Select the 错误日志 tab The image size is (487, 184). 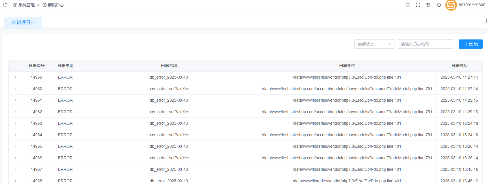coord(23,22)
